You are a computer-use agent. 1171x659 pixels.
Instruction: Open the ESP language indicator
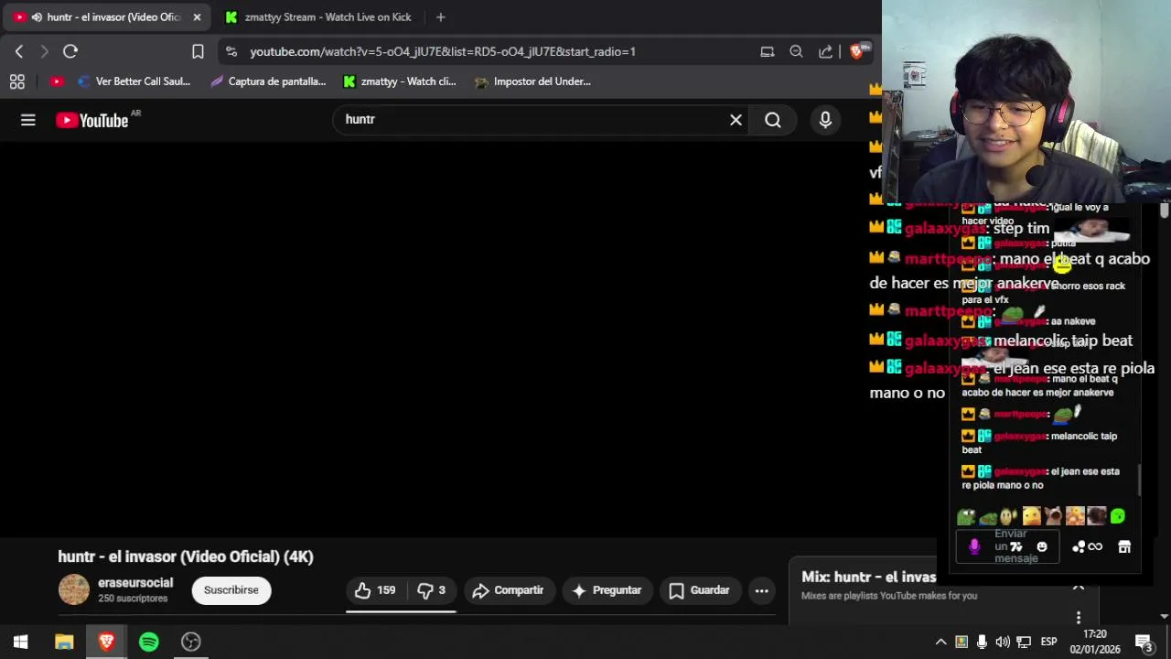(1048, 642)
